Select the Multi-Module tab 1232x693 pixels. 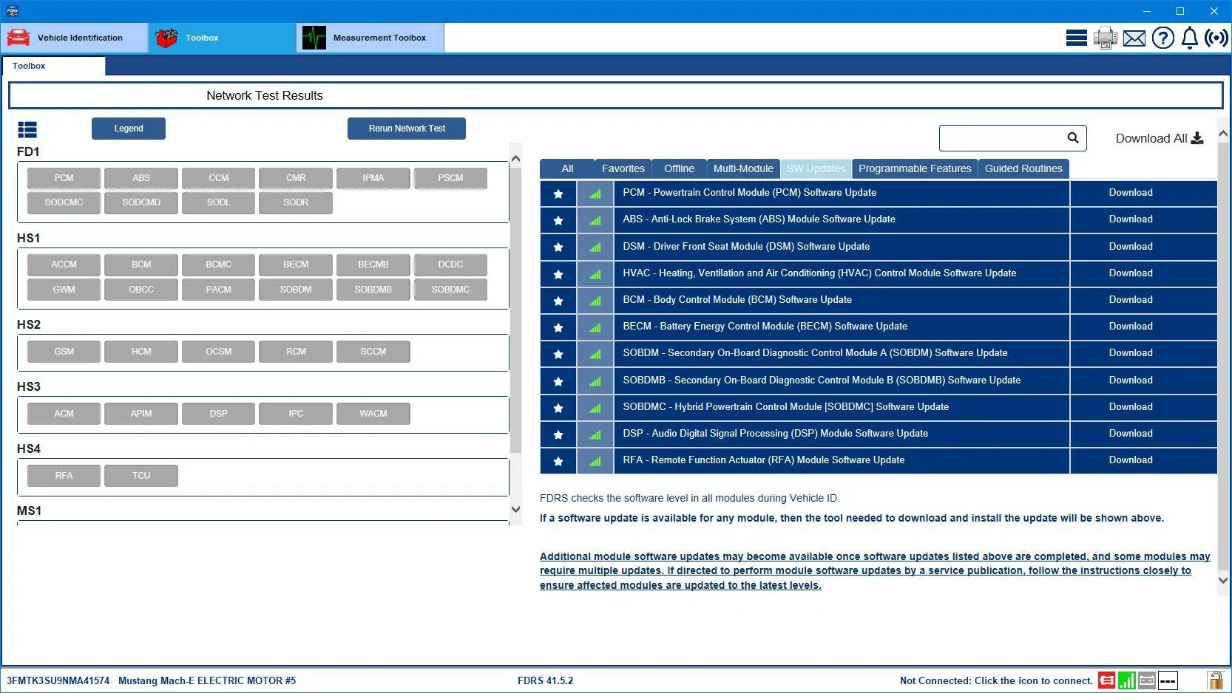click(743, 168)
